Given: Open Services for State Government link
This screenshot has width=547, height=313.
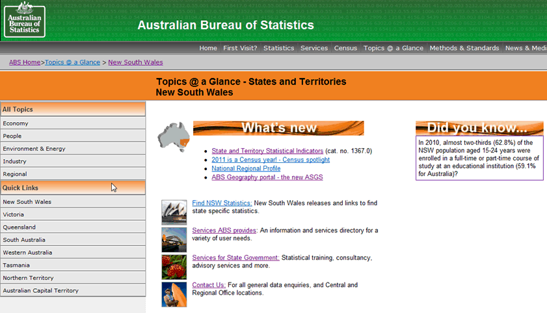Looking at the screenshot, I should click(235, 258).
